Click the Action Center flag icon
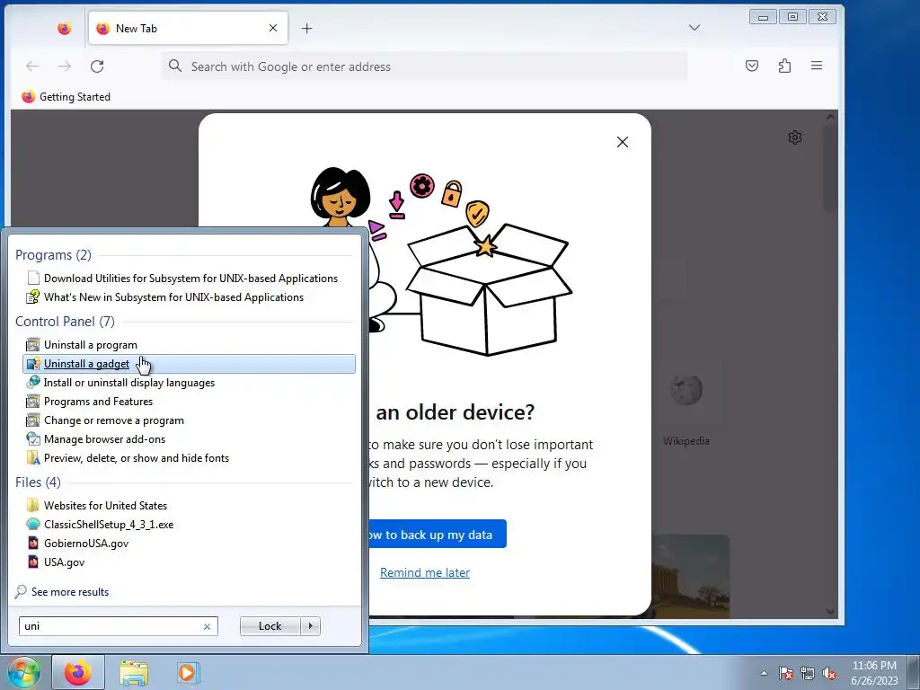Viewport: 920px width, 690px height. click(786, 673)
